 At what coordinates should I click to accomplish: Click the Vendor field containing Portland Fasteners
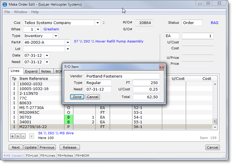pos(122,76)
